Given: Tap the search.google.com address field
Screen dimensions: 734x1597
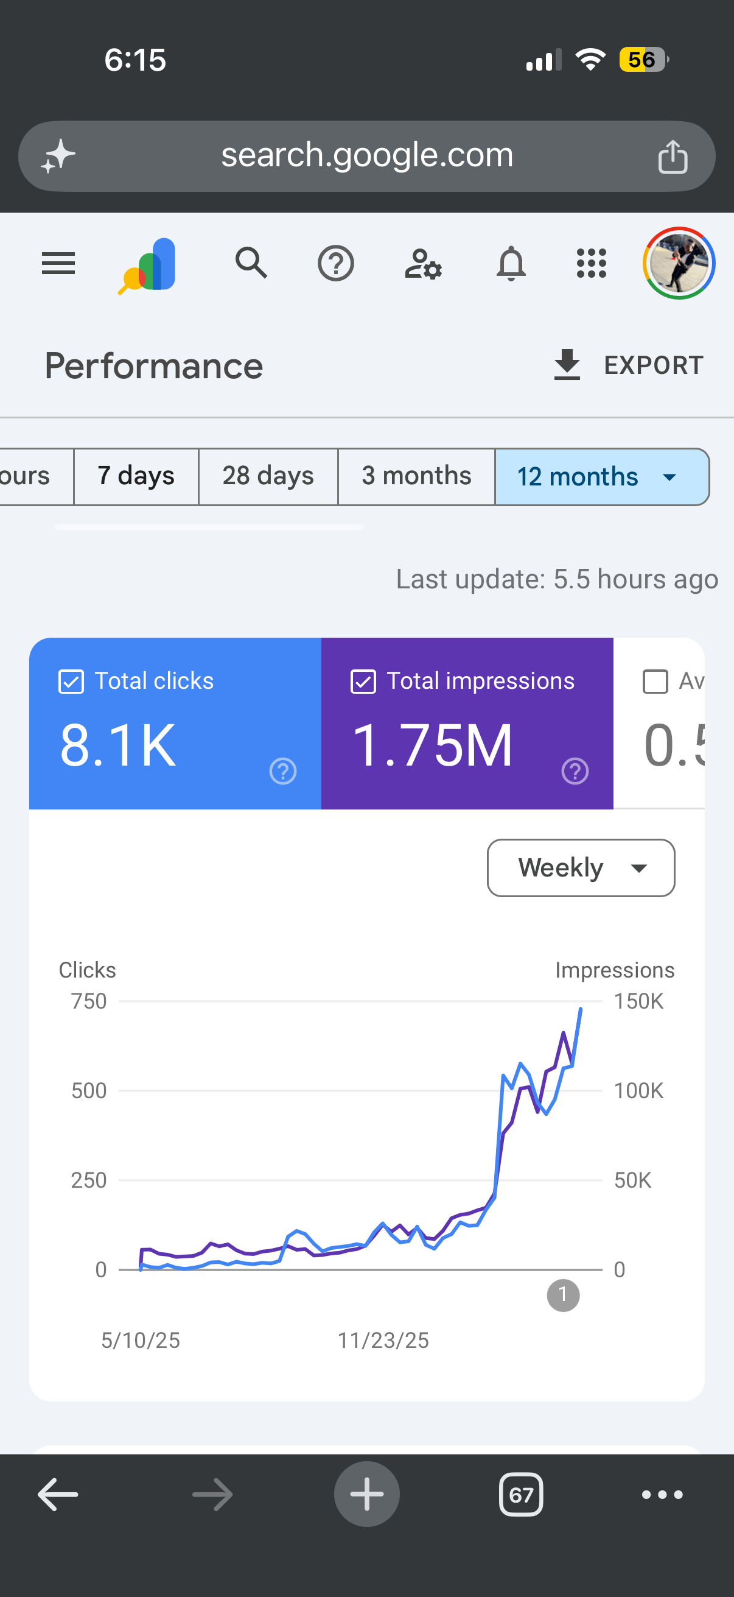Looking at the screenshot, I should 366,155.
